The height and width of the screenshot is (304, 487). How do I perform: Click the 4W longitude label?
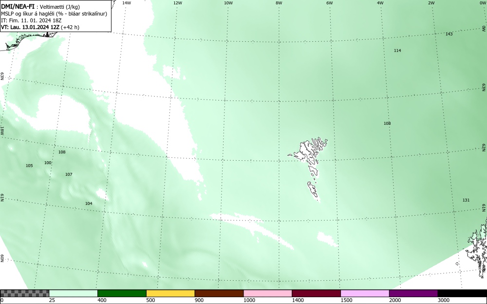380,3
